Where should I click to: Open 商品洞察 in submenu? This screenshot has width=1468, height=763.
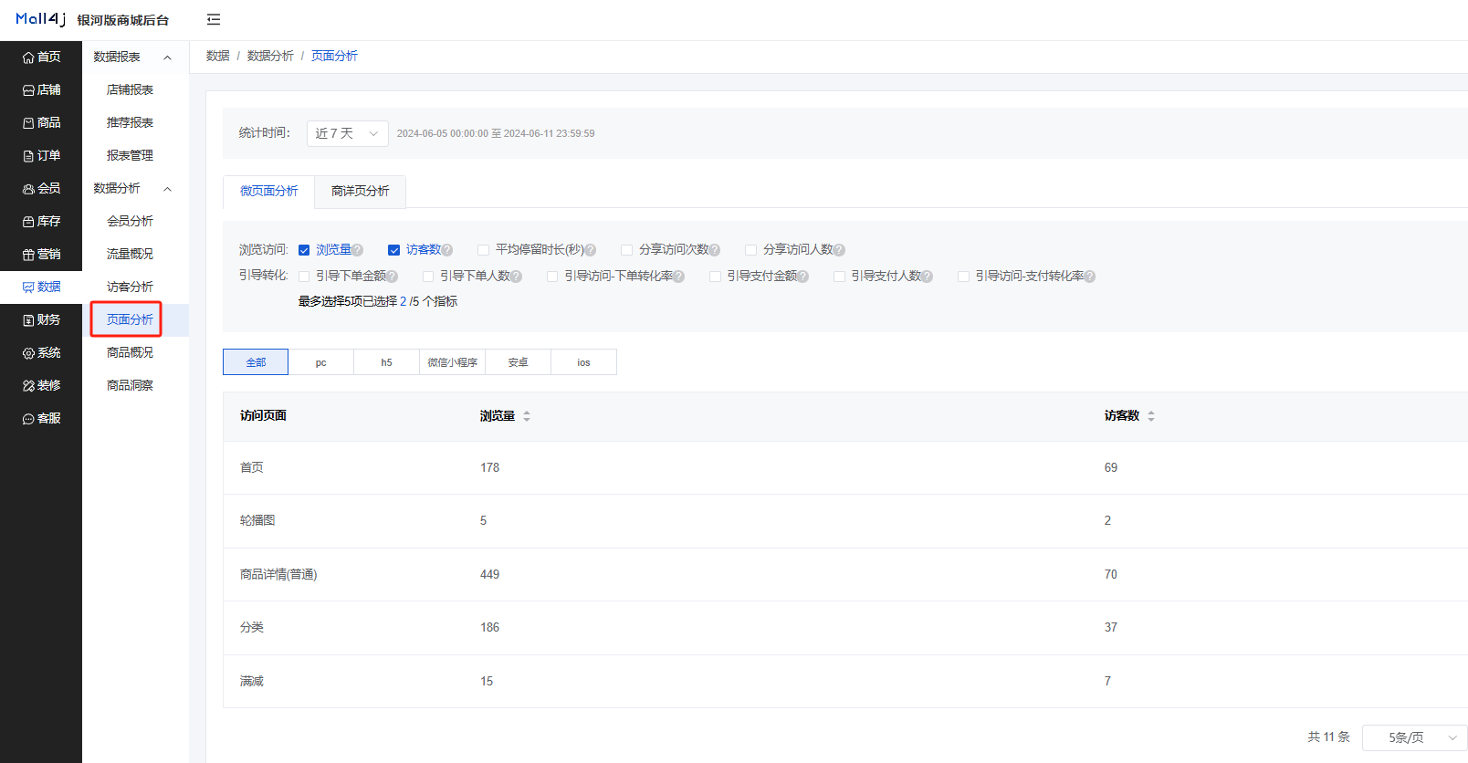[x=130, y=385]
